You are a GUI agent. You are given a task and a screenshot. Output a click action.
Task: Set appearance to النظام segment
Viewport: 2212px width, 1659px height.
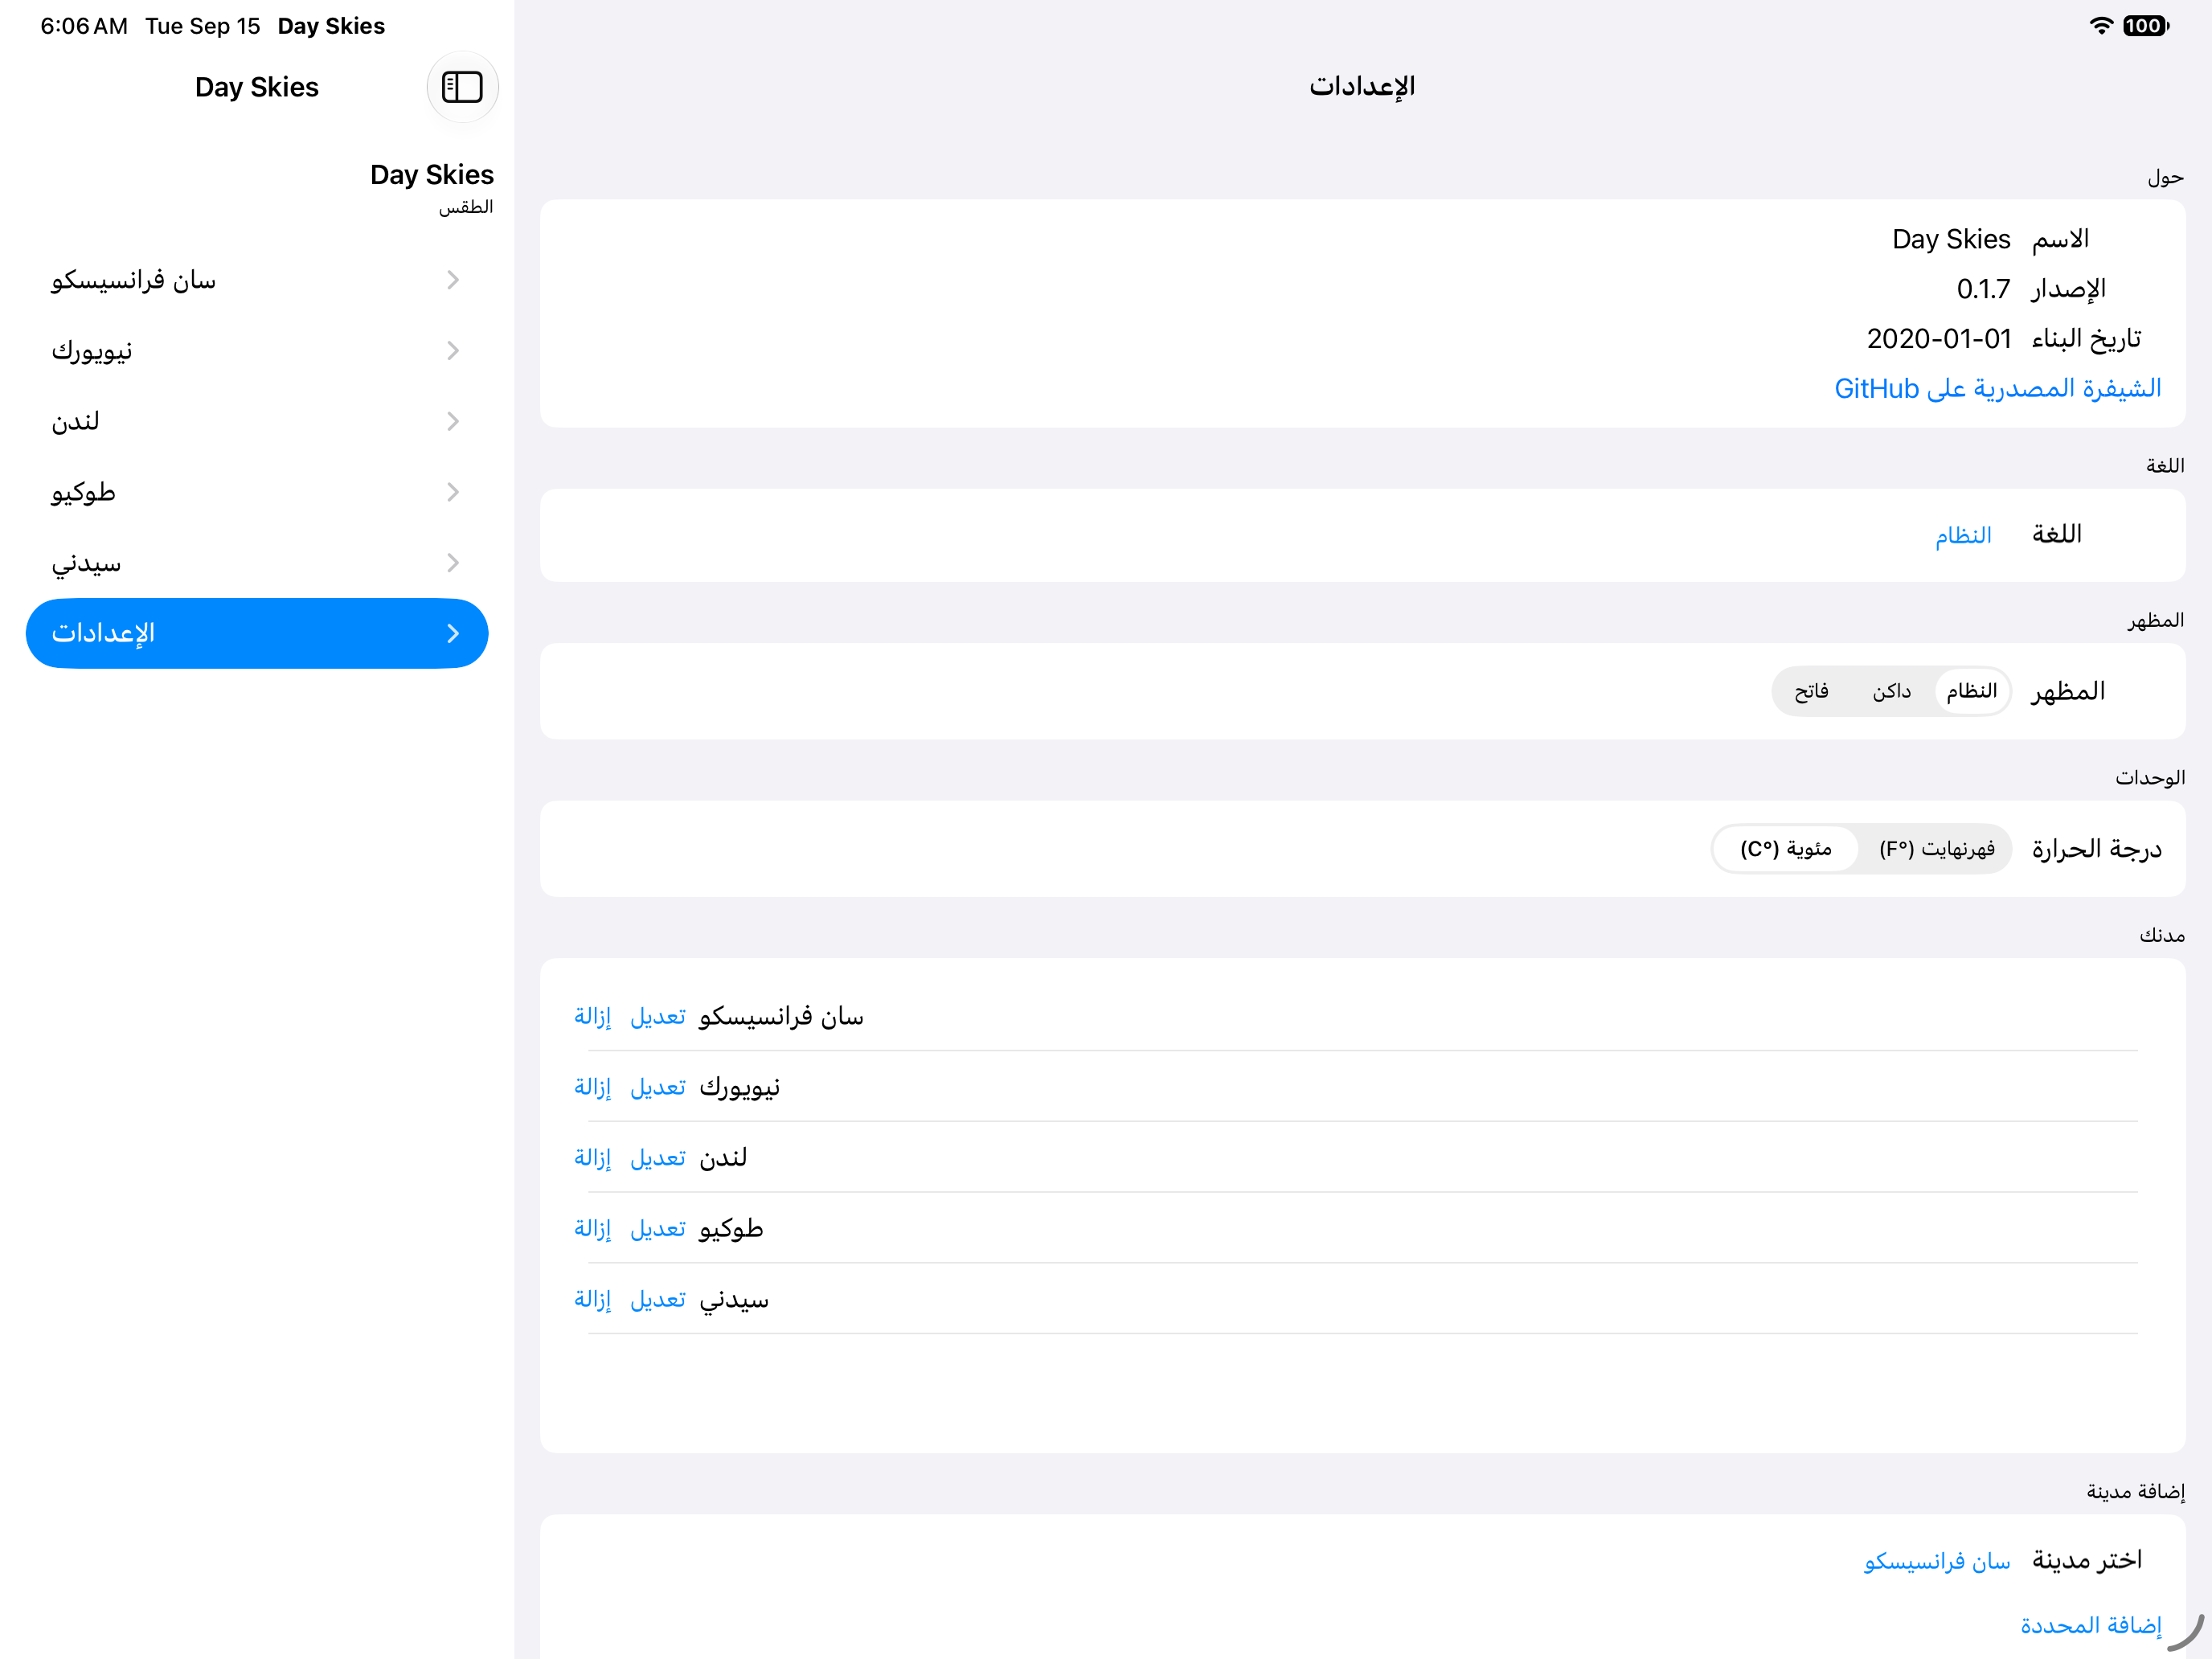[x=1972, y=691]
